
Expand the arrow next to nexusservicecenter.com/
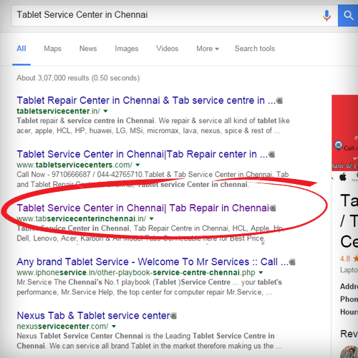coord(114,326)
